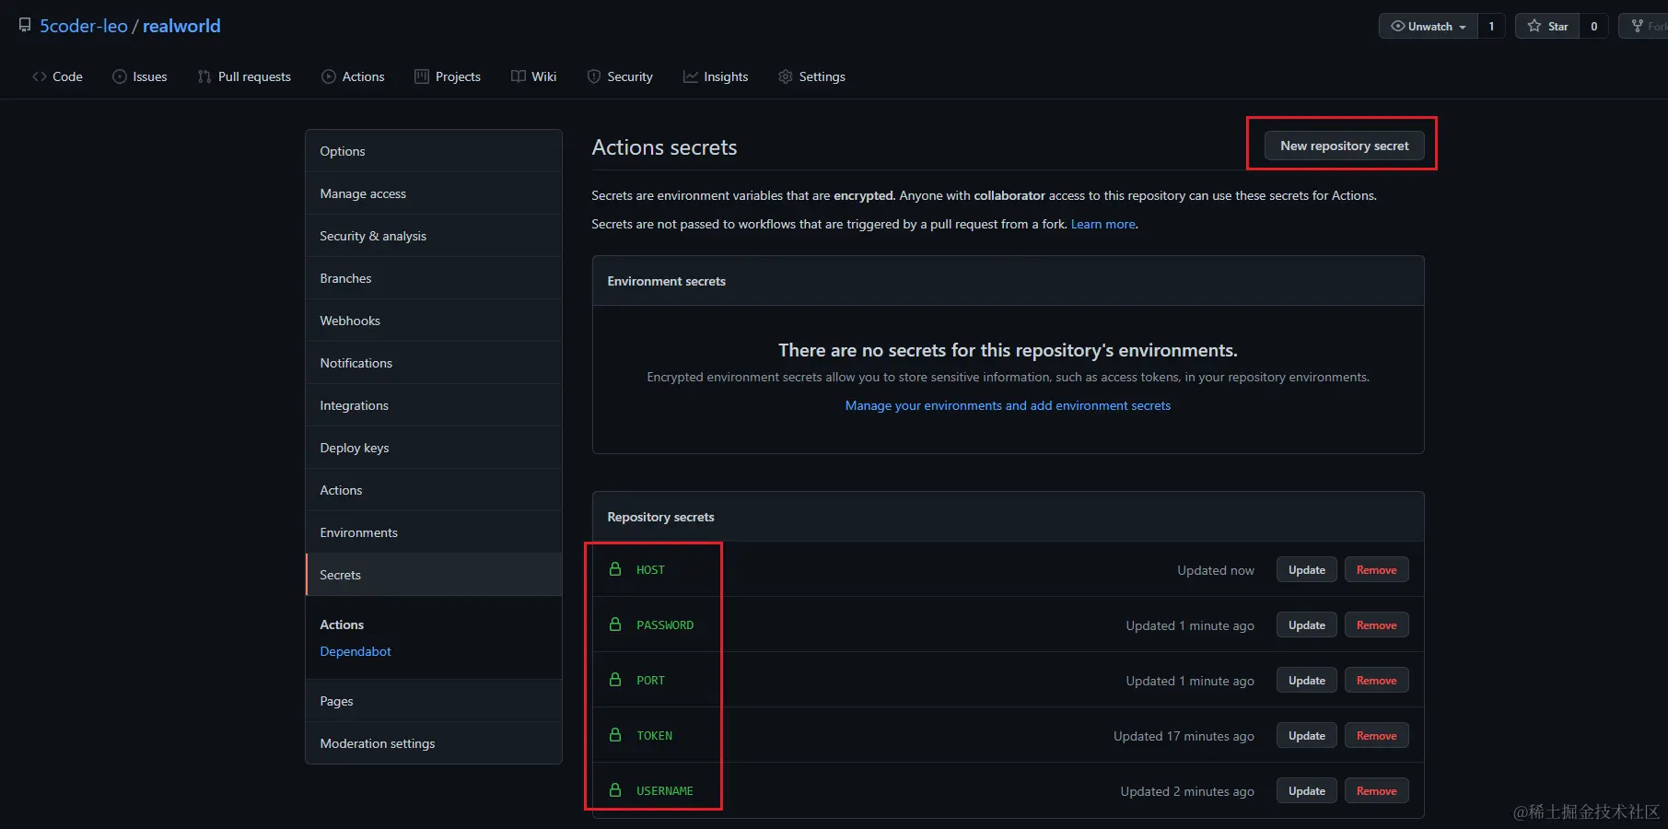Click the Wiki book icon

(x=519, y=76)
